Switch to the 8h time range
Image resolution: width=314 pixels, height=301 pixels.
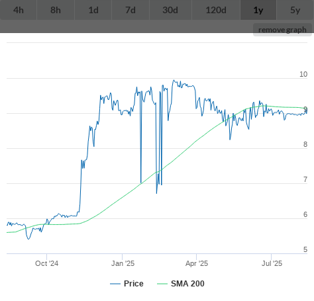56,10
